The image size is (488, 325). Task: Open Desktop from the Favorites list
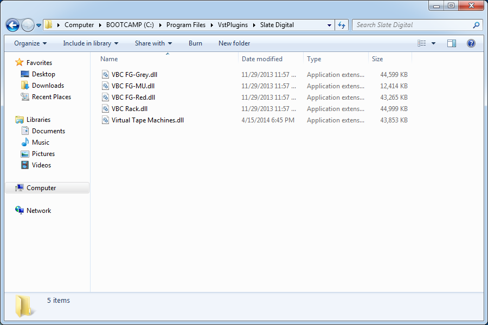coord(43,74)
